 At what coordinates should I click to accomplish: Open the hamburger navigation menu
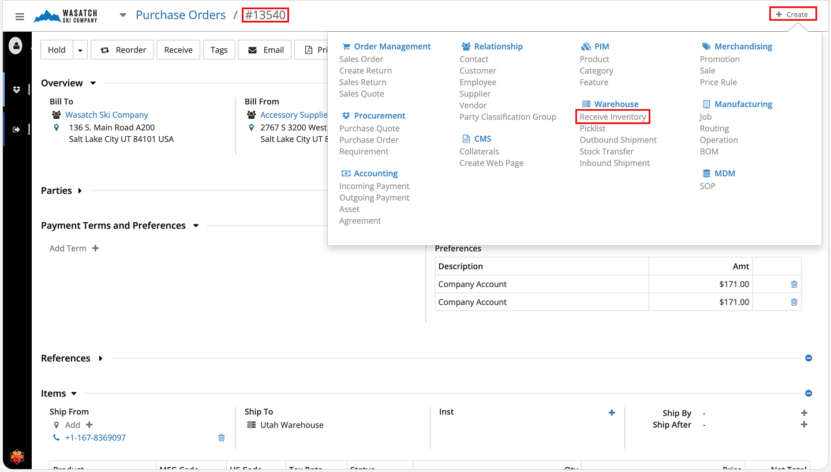pyautogui.click(x=20, y=17)
